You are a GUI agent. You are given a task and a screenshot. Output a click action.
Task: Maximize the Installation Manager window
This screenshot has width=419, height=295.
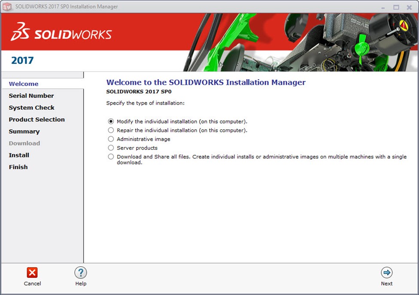(396, 7)
